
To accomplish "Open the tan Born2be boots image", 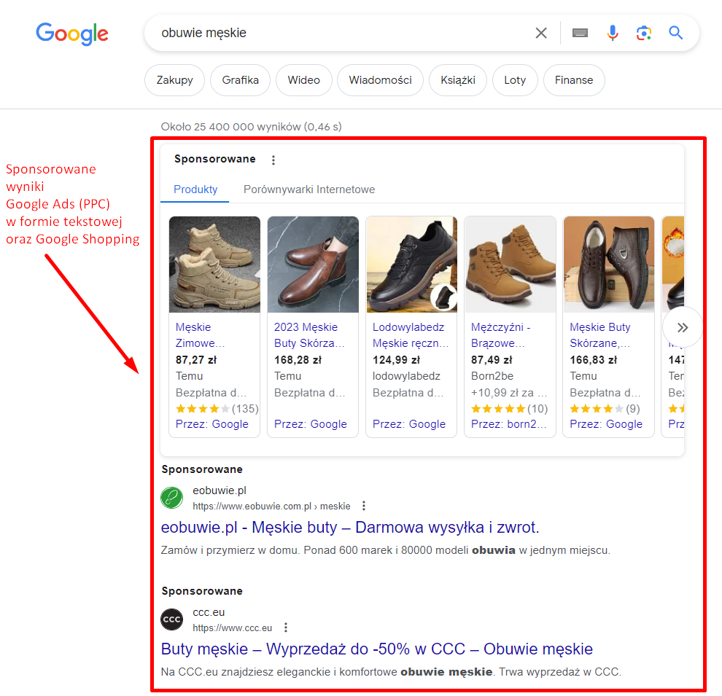I will point(511,265).
